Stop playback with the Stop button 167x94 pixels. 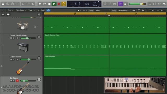pos(49,4)
